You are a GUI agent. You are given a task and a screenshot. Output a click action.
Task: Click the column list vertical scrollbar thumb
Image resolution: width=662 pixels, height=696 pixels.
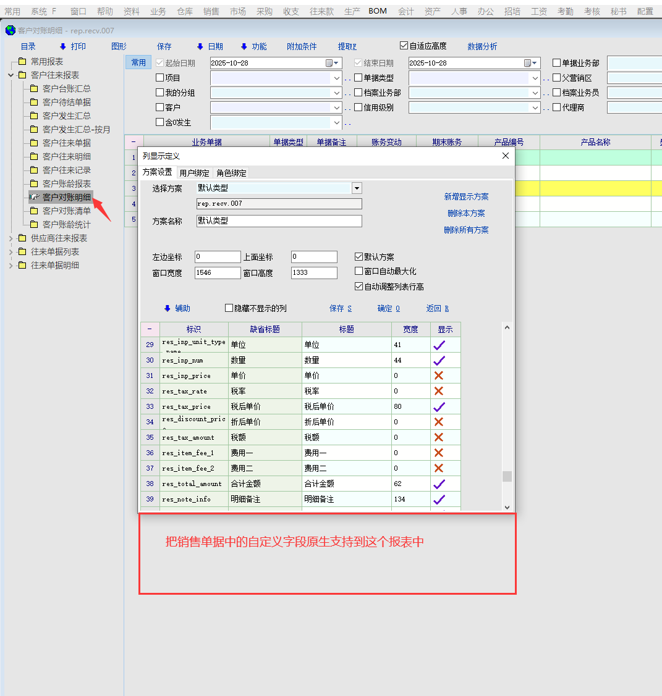click(507, 476)
